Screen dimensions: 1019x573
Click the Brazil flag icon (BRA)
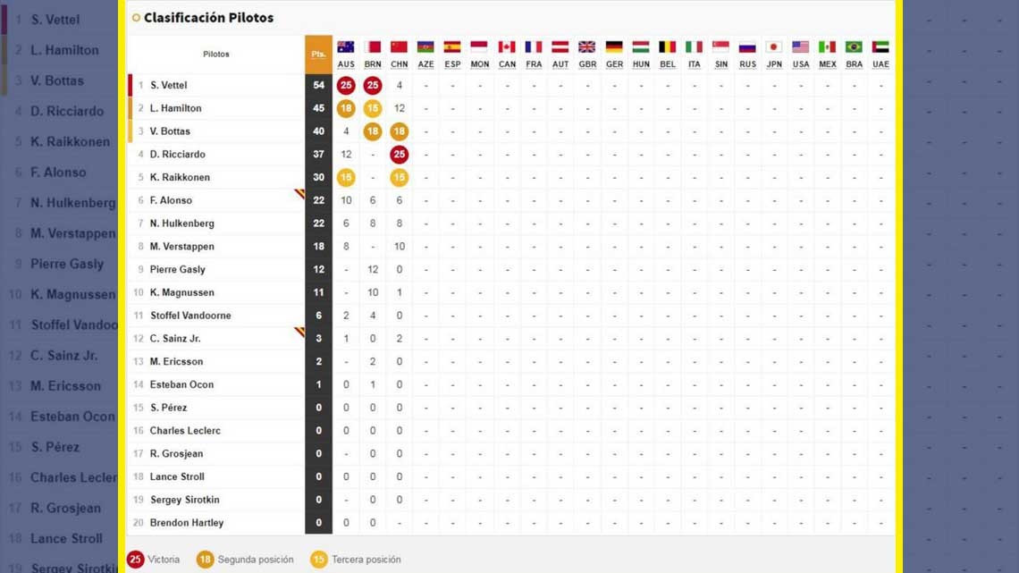coord(854,47)
